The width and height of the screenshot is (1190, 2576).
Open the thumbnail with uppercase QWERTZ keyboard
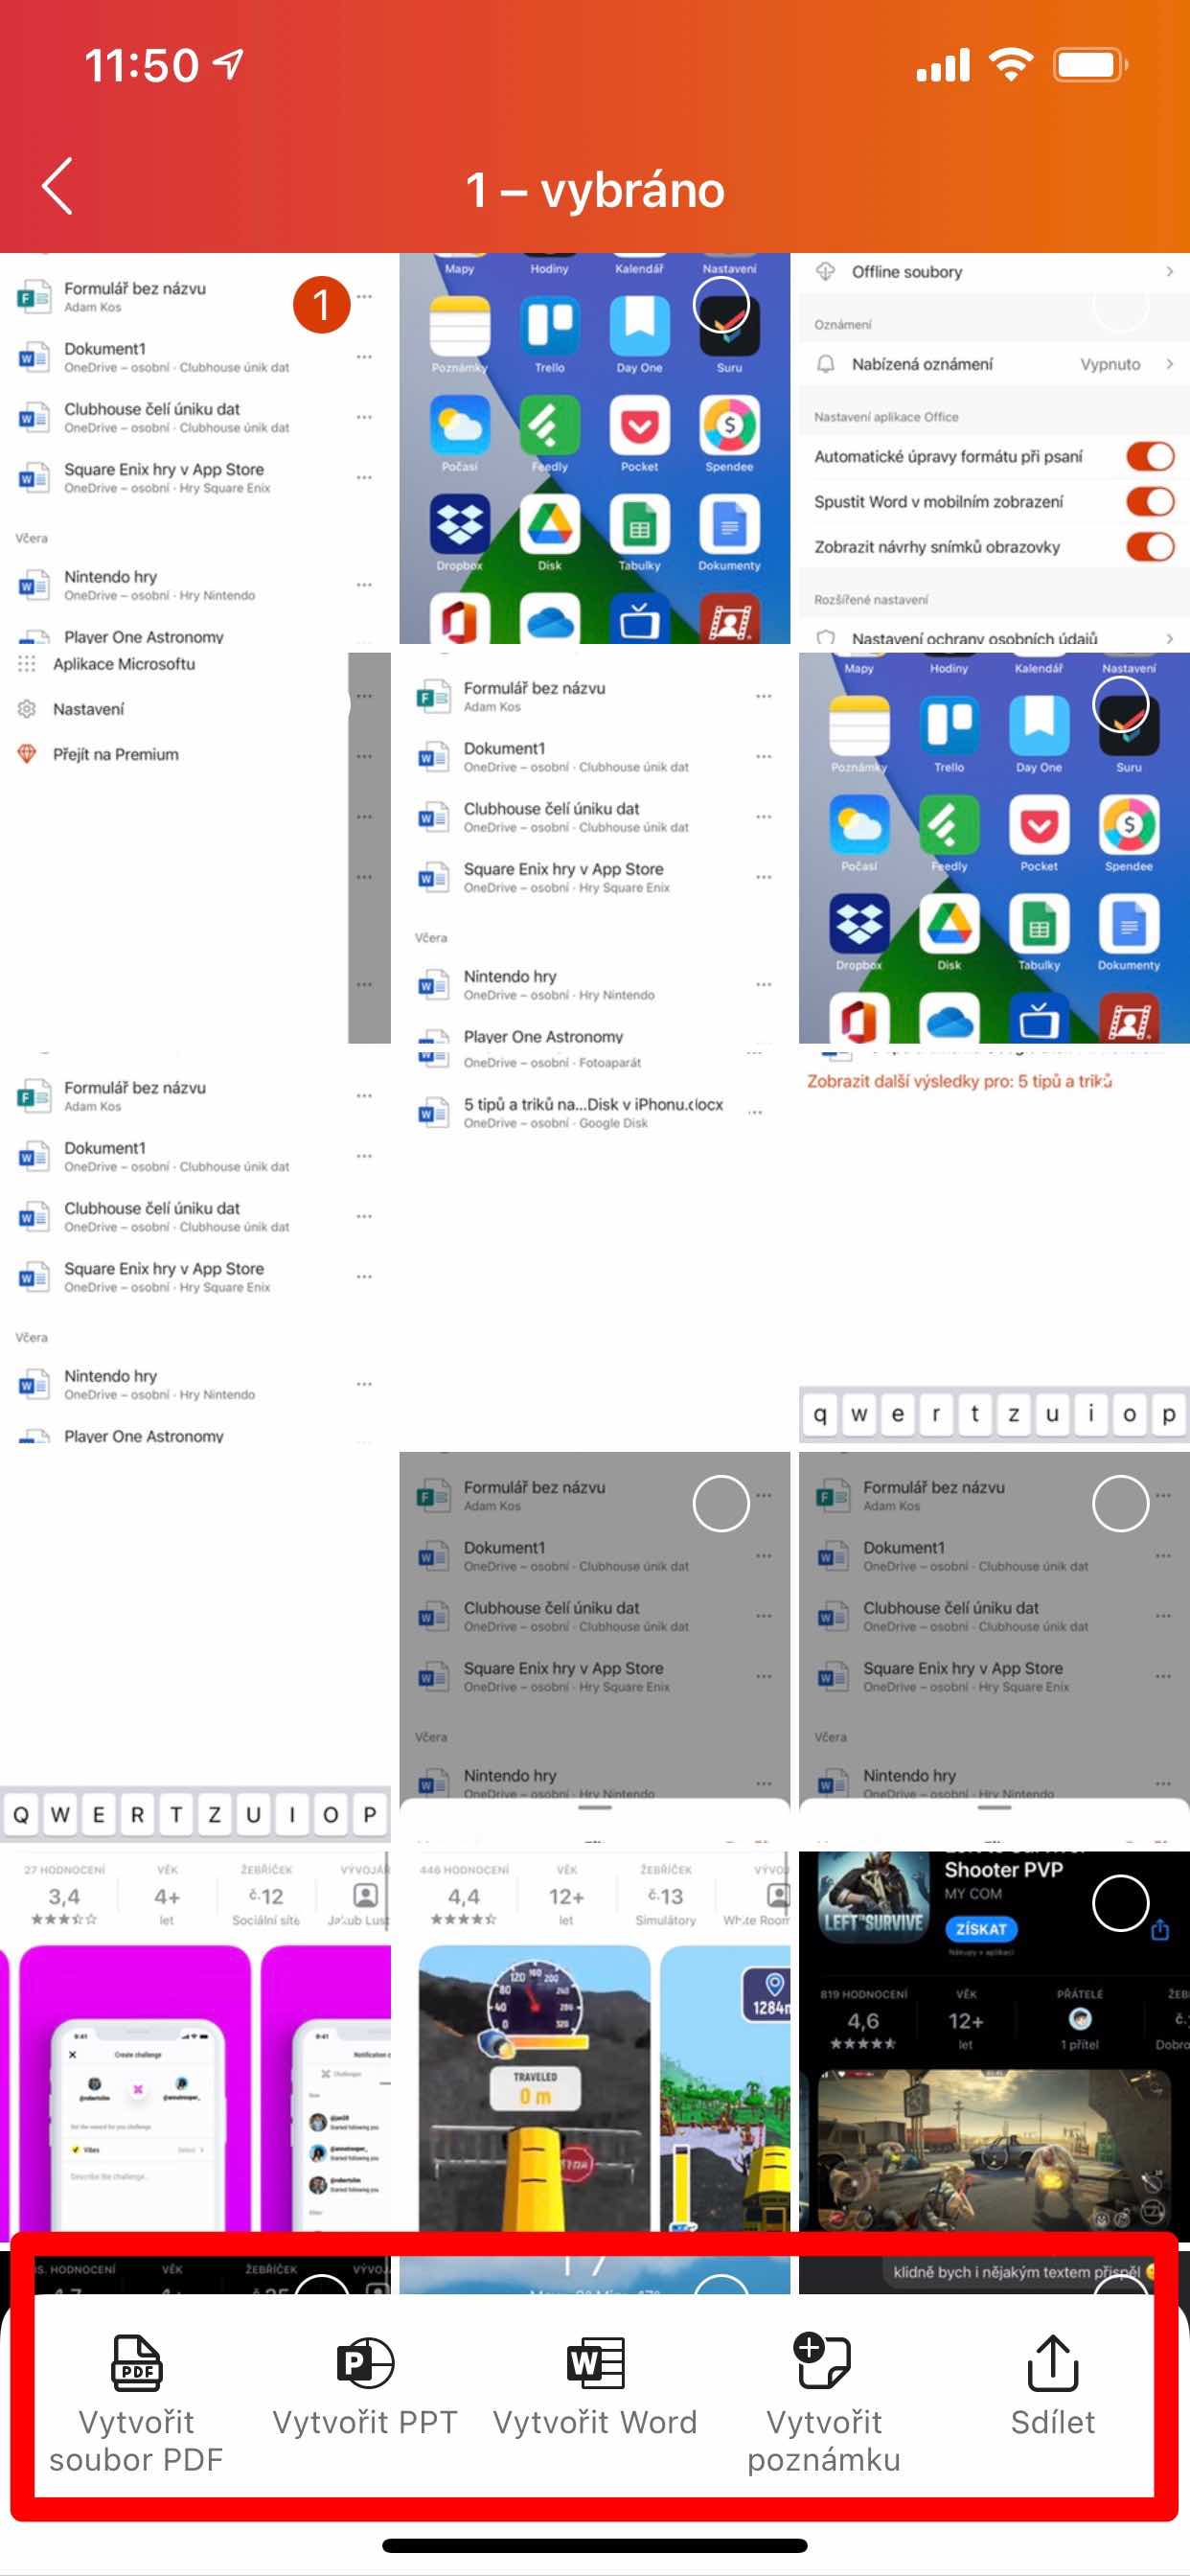[195, 1647]
